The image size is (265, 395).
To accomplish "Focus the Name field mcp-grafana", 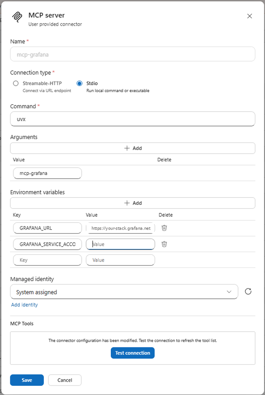I will coord(132,54).
